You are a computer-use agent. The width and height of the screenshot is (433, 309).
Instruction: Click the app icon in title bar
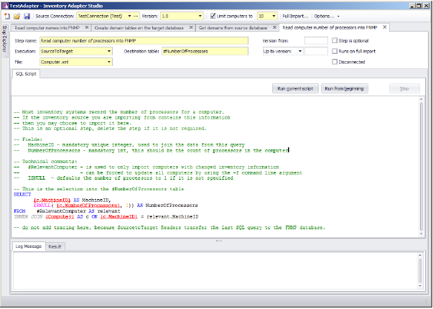6,4
